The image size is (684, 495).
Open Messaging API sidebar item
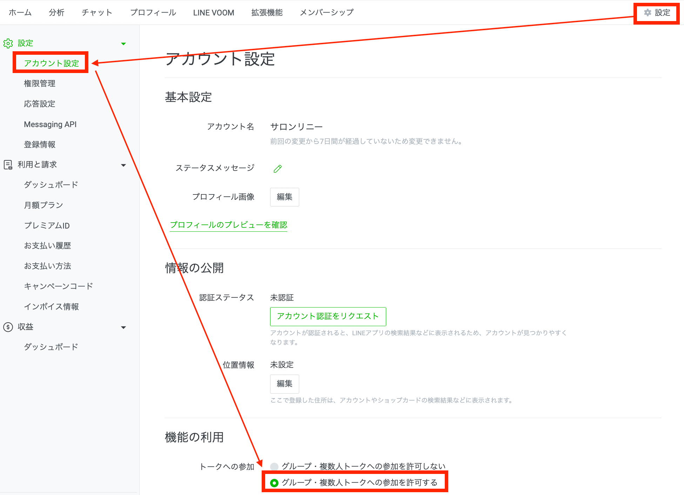point(50,124)
